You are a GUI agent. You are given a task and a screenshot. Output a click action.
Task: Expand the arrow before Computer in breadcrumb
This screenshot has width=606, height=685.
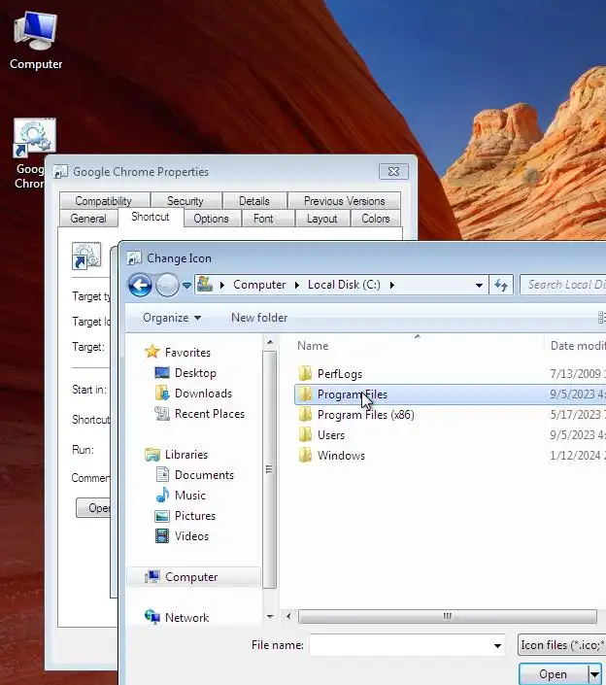click(x=222, y=286)
